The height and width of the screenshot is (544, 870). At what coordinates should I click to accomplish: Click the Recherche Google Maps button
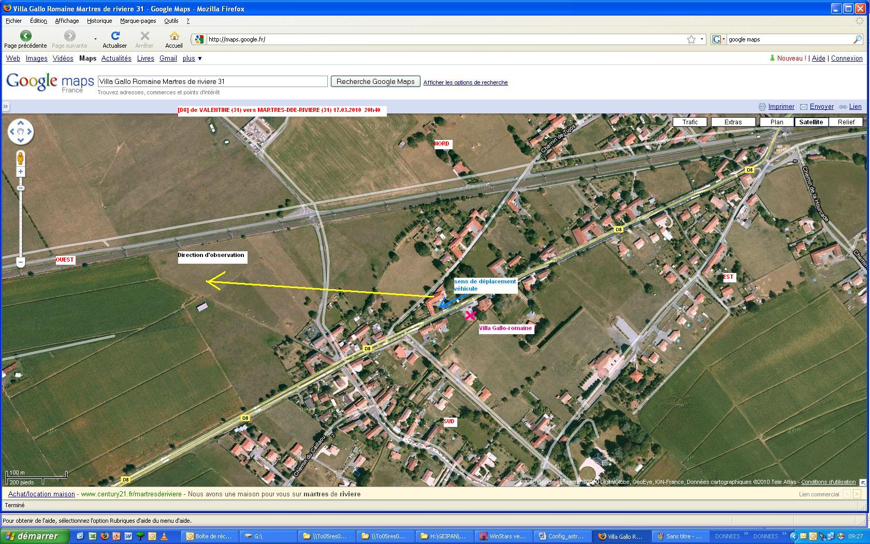[x=375, y=81]
